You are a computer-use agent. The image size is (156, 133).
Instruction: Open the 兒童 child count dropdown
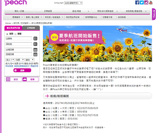point(20,60)
